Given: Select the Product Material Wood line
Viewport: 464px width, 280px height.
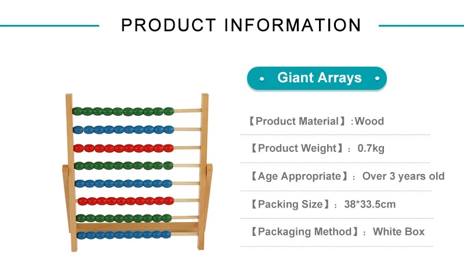Looking at the screenshot, I should pos(316,121).
